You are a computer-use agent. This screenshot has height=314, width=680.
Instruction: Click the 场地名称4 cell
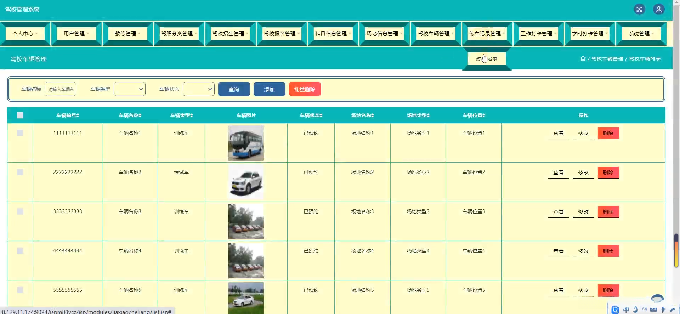(x=362, y=251)
